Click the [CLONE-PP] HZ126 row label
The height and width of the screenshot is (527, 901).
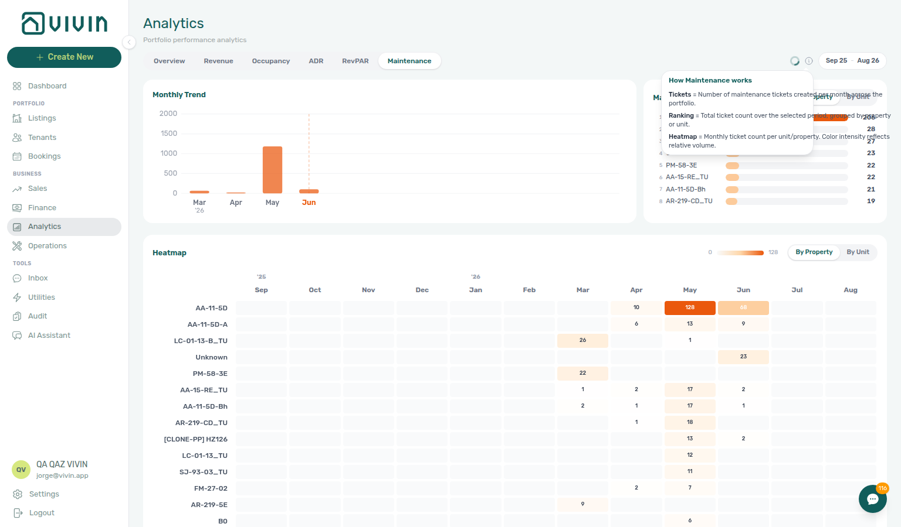coord(196,439)
